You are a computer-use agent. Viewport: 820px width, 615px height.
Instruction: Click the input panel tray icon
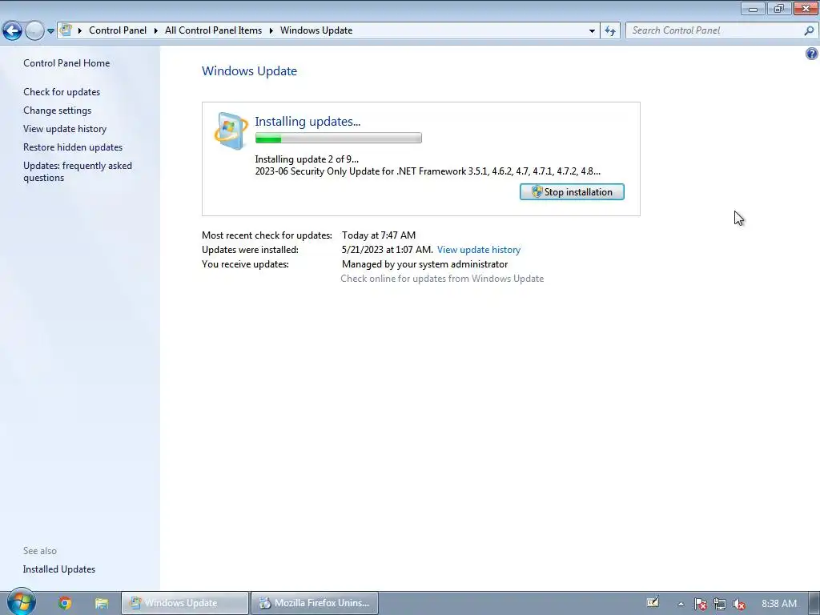(653, 603)
